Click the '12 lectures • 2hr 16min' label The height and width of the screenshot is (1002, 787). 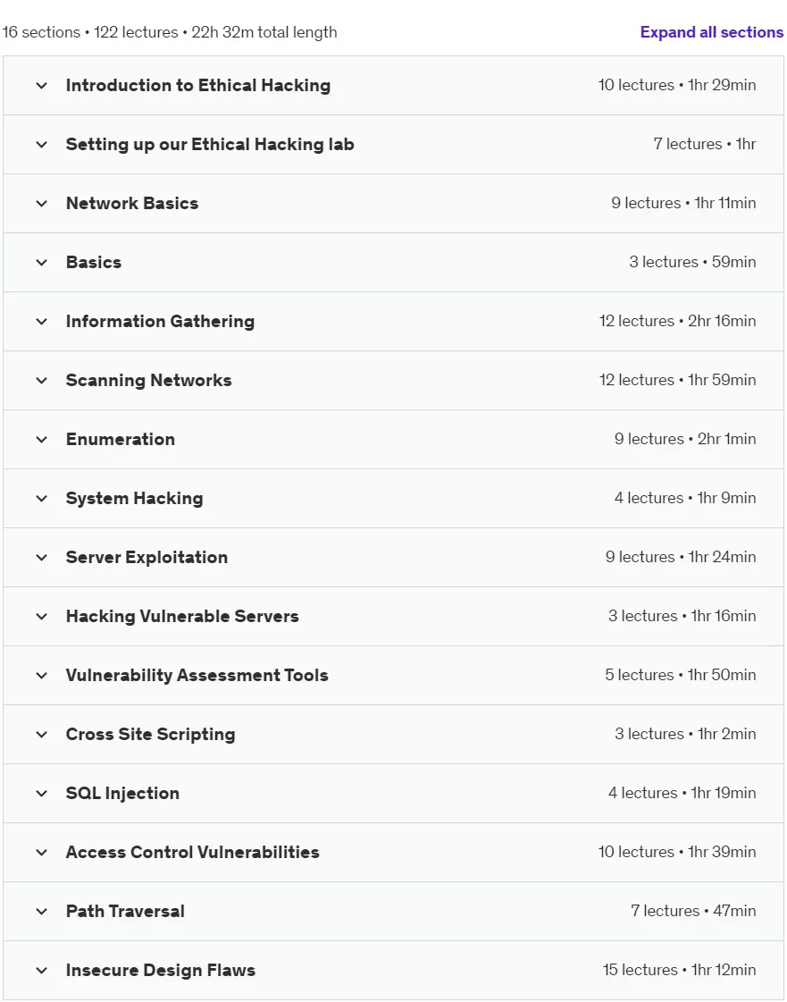click(677, 321)
